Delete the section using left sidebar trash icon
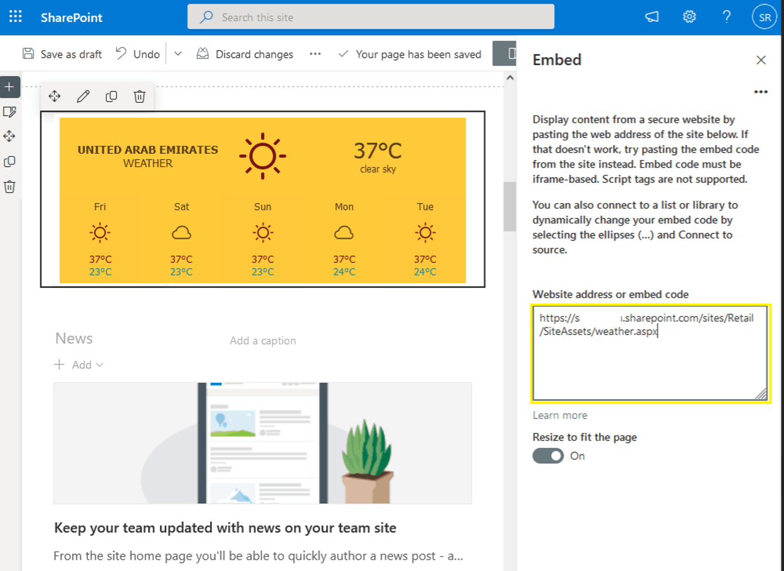 pyautogui.click(x=10, y=186)
